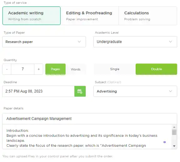Click the paper details scroll up arrow

pyautogui.click(x=174, y=127)
